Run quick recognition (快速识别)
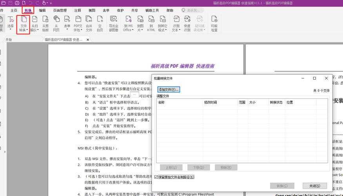The height and width of the screenshot is (196, 343). click(187, 24)
